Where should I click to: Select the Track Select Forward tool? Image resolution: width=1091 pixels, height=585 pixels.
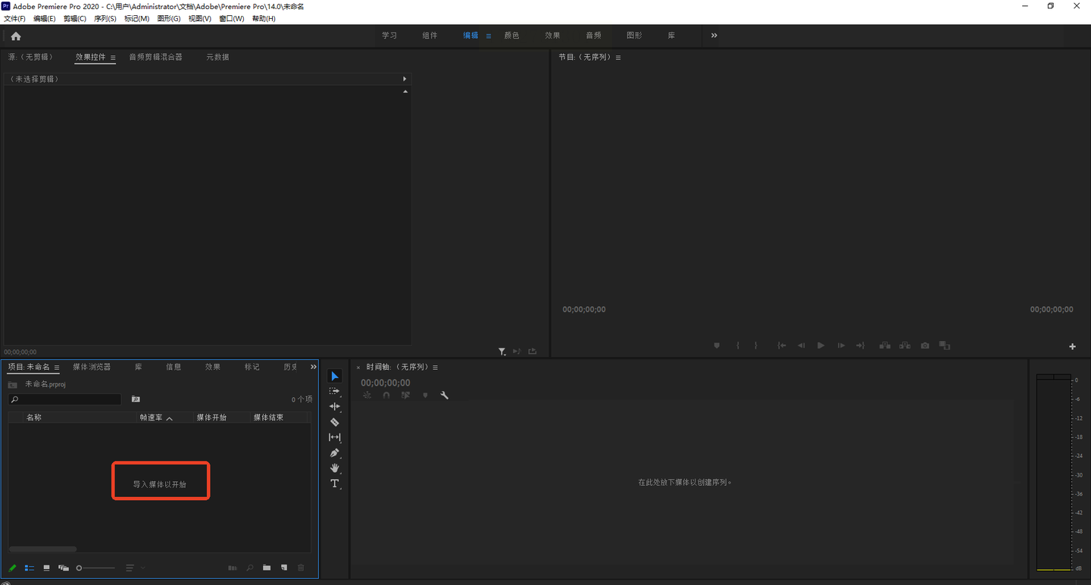tap(334, 392)
